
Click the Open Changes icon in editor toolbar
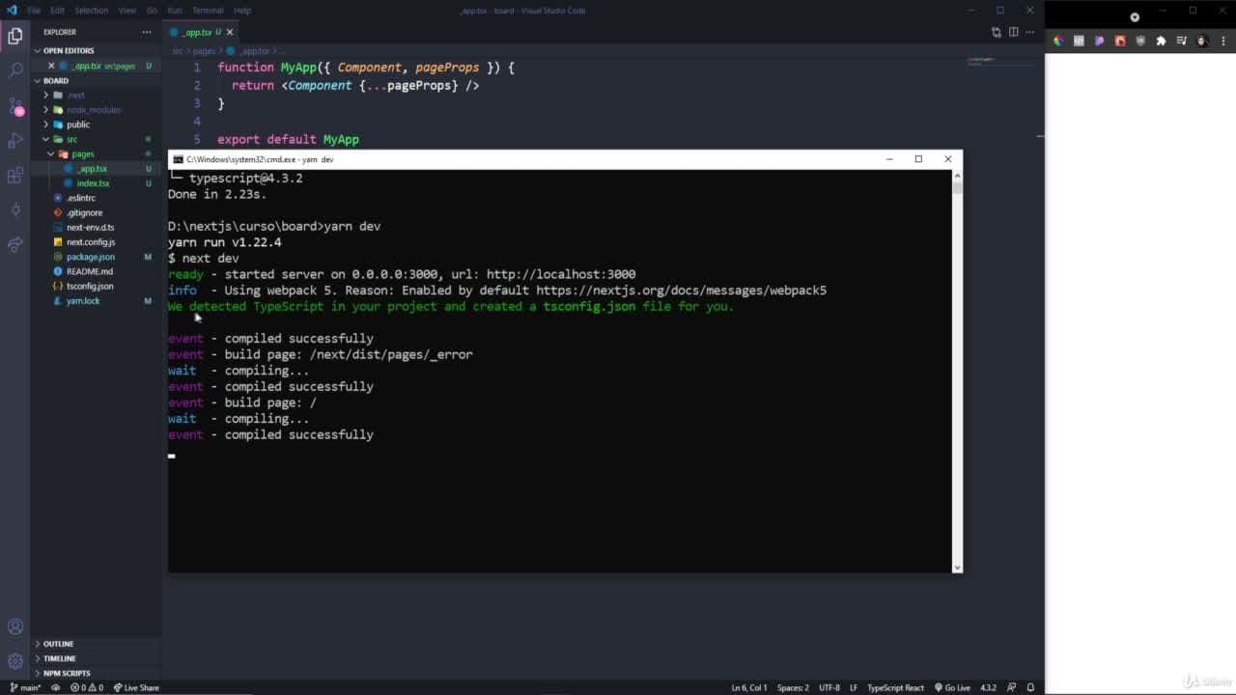[996, 32]
